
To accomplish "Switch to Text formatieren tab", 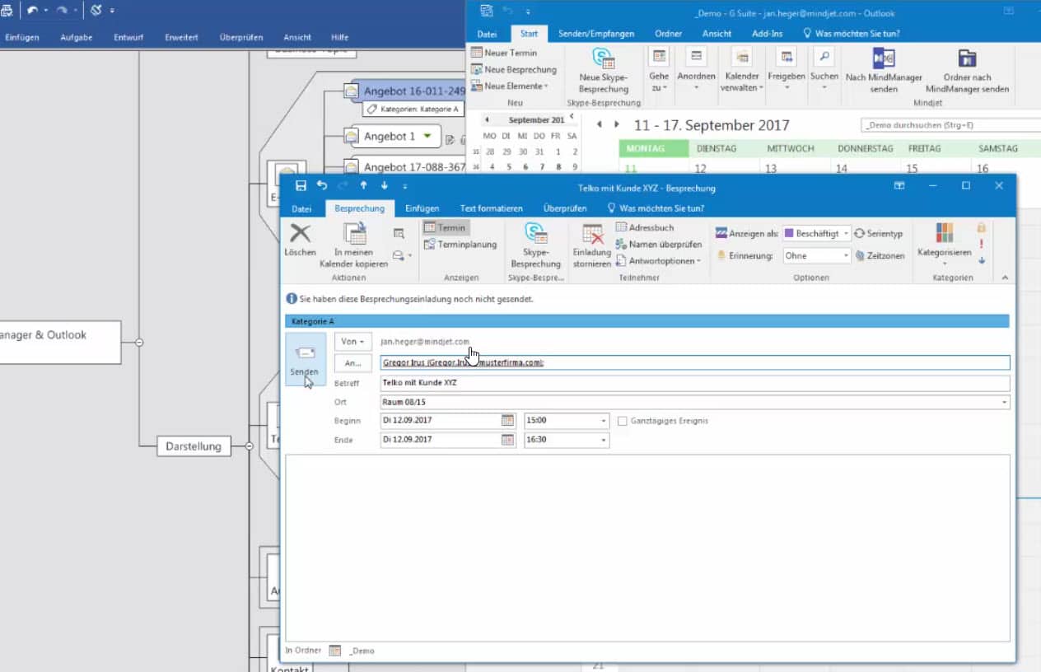I will click(x=491, y=208).
